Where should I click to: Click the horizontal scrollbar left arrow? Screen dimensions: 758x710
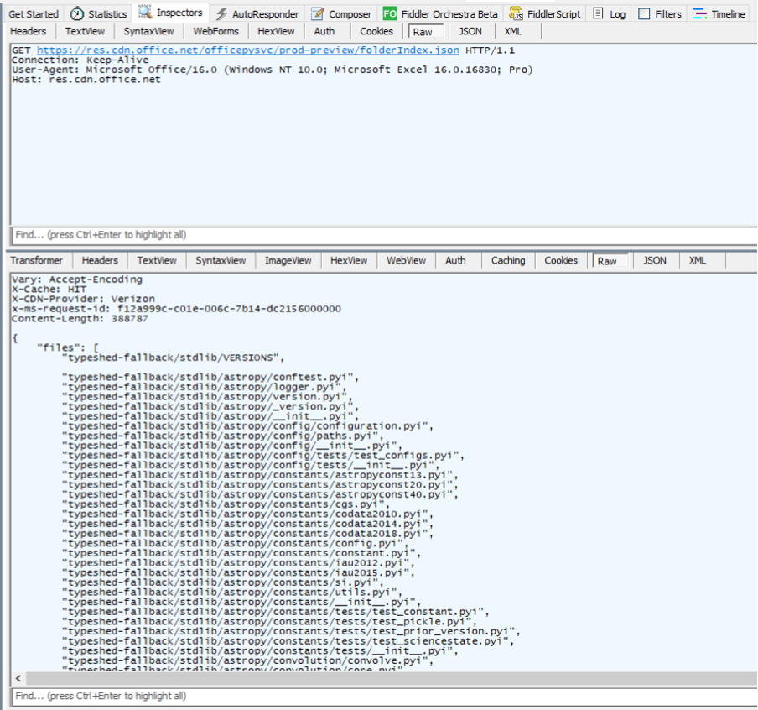[18, 678]
